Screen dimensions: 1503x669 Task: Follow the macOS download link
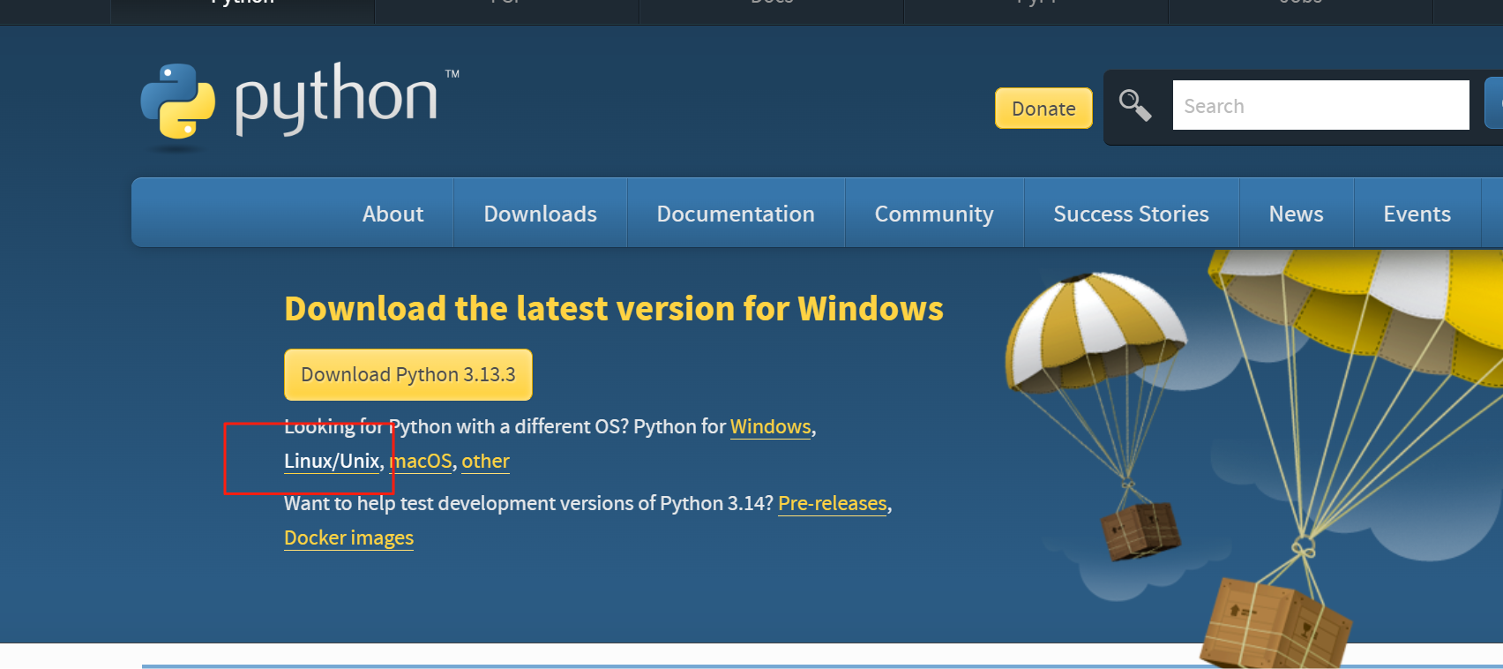[x=421, y=462]
